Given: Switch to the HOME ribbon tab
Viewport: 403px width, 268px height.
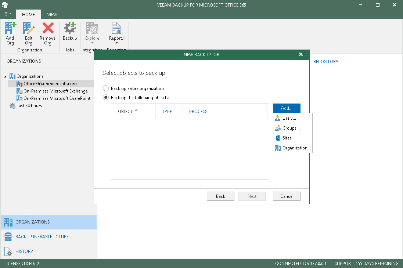Looking at the screenshot, I should 28,14.
